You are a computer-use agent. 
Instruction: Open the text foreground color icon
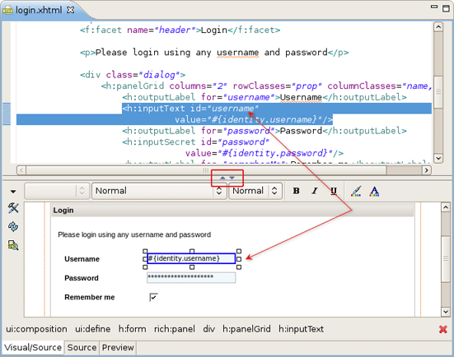[x=374, y=191]
